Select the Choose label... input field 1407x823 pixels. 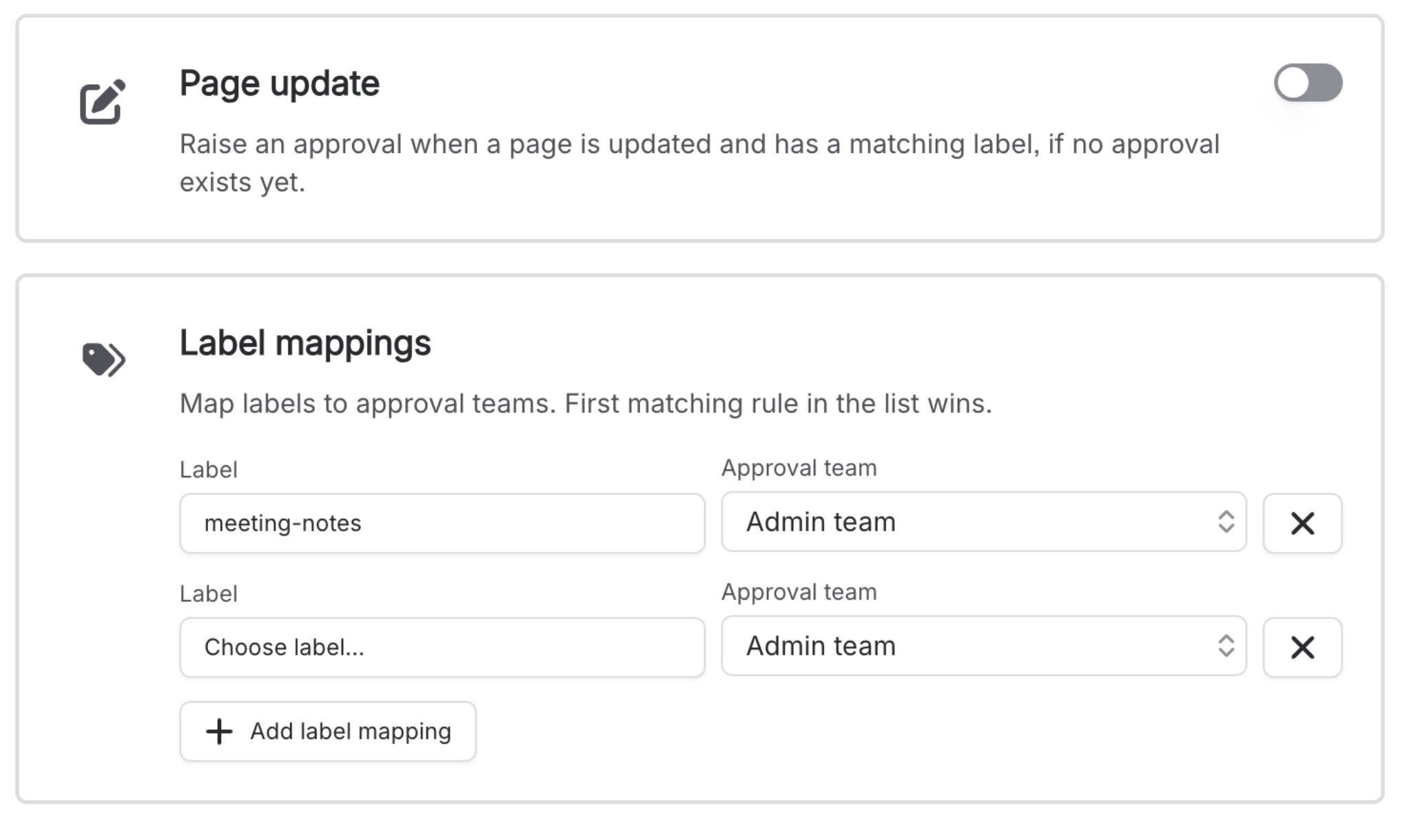(442, 647)
